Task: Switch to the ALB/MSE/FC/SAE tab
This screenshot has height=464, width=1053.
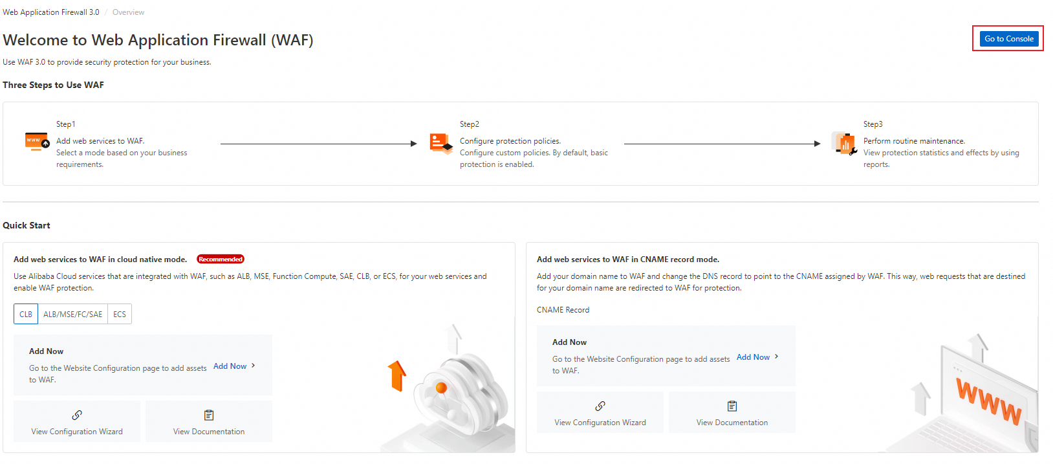Action: click(x=73, y=314)
